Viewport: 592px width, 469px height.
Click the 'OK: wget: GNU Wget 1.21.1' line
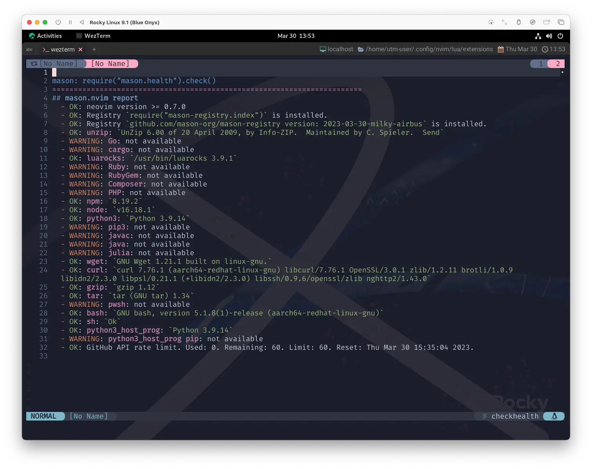click(166, 261)
